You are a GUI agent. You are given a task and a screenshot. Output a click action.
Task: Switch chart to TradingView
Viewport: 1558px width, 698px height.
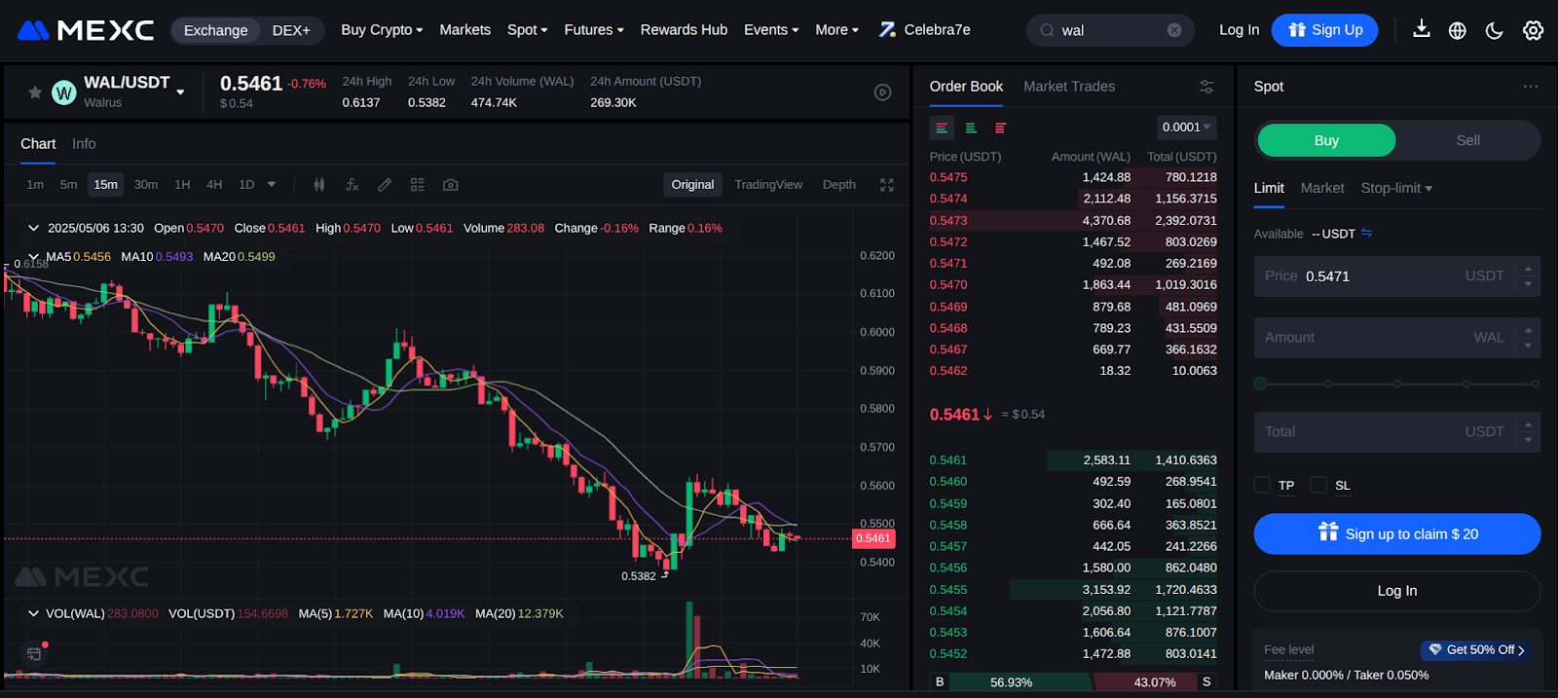(768, 185)
